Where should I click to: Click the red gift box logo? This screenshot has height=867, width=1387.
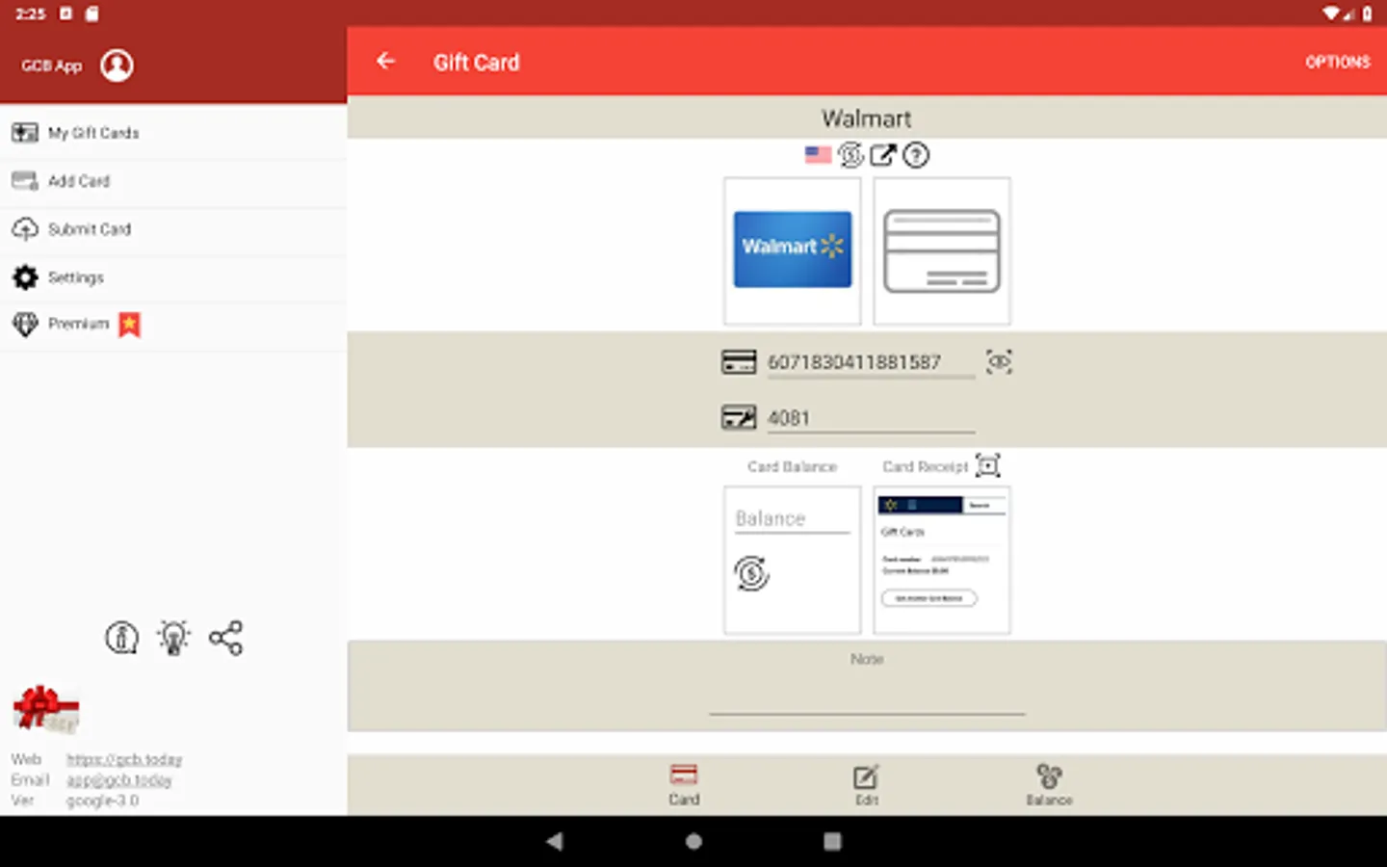(46, 710)
